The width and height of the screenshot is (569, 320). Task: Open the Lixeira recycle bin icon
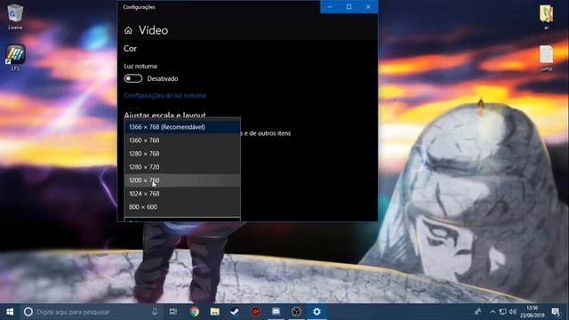pyautogui.click(x=15, y=17)
